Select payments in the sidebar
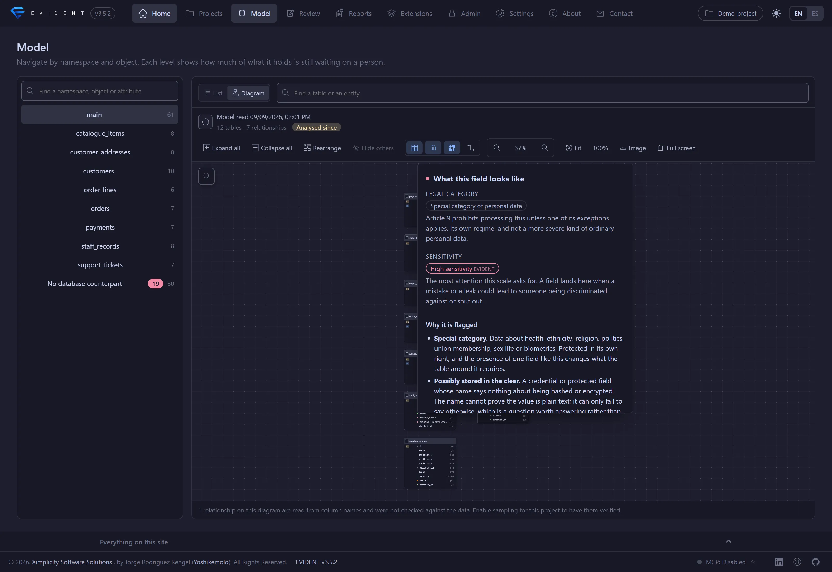The width and height of the screenshot is (832, 572). pos(100,227)
